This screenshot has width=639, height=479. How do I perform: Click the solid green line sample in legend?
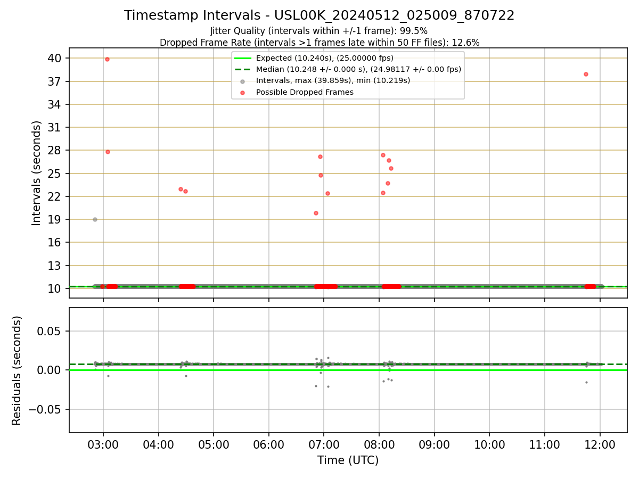(243, 58)
